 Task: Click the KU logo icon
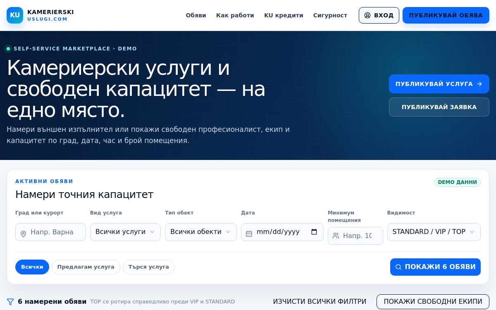pos(15,15)
